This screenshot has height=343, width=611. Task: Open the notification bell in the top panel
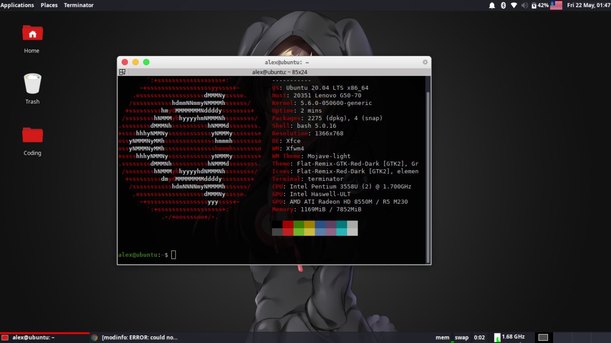pos(492,5)
